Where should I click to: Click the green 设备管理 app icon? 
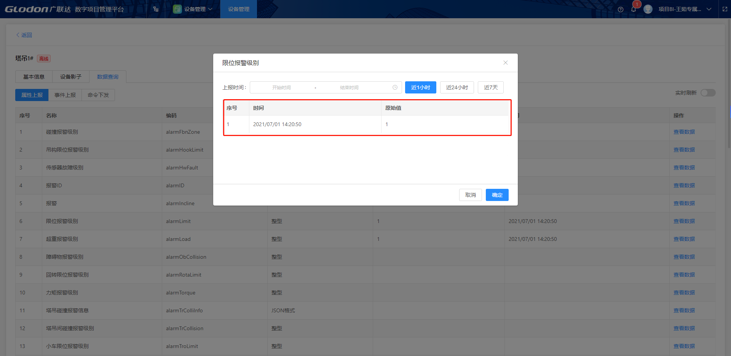(x=177, y=9)
